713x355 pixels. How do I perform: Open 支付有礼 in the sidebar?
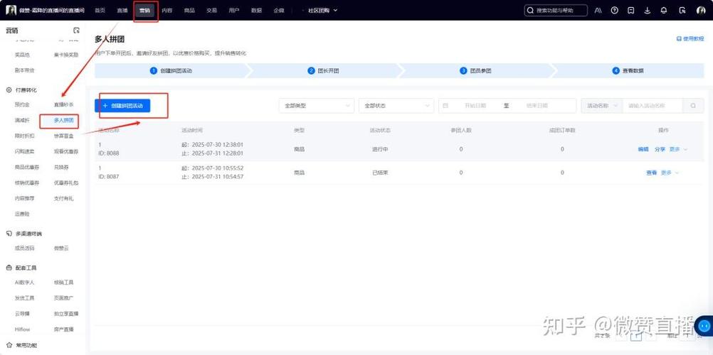pyautogui.click(x=63, y=198)
